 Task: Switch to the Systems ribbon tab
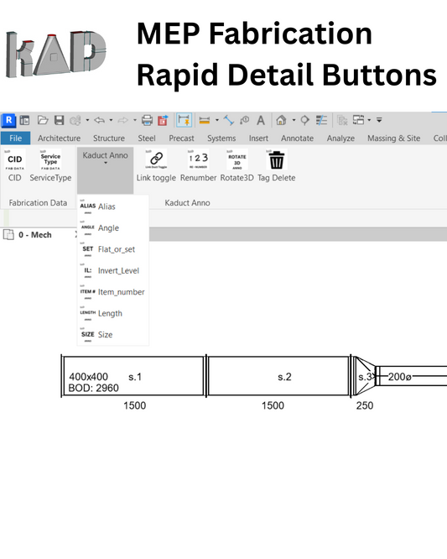[221, 138]
